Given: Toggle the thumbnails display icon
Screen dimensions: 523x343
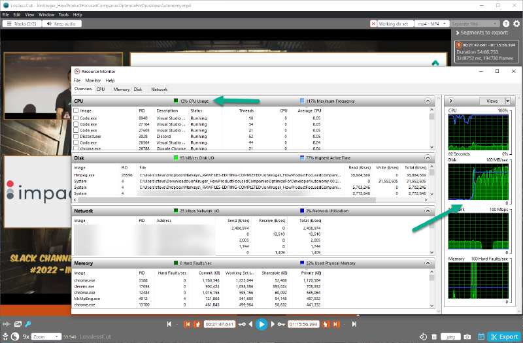Looking at the screenshot, I should coord(18,324).
